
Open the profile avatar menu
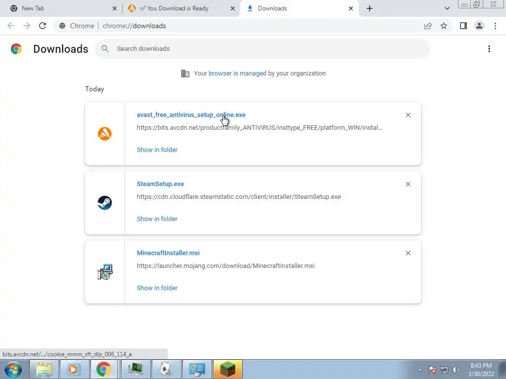pos(479,26)
